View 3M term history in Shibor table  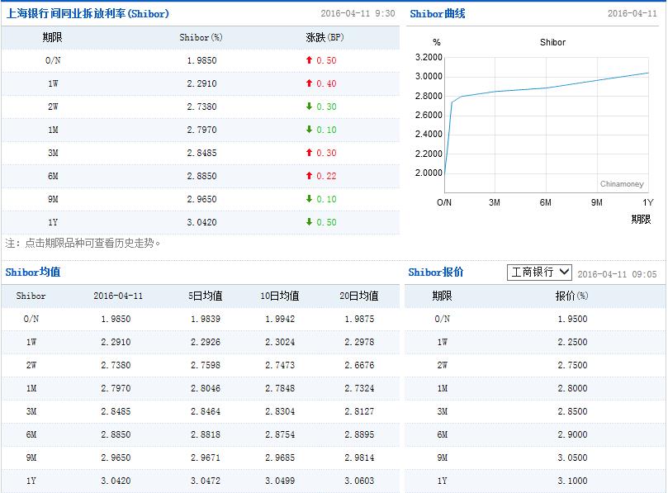52,153
